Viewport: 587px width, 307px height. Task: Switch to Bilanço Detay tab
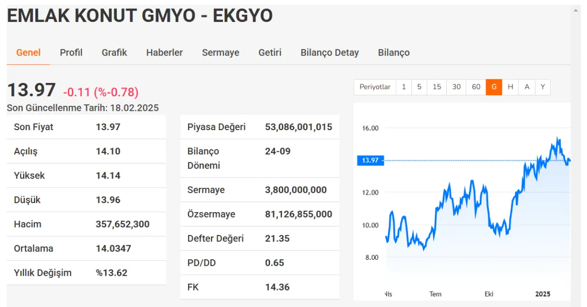point(330,53)
